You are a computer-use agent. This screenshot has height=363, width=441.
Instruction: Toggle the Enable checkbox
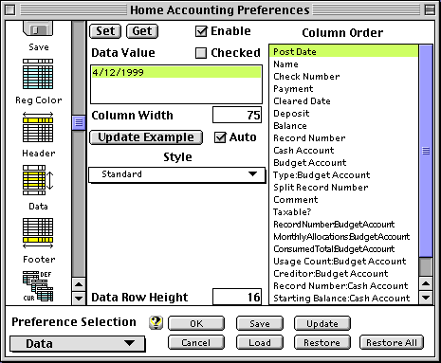coord(201,31)
